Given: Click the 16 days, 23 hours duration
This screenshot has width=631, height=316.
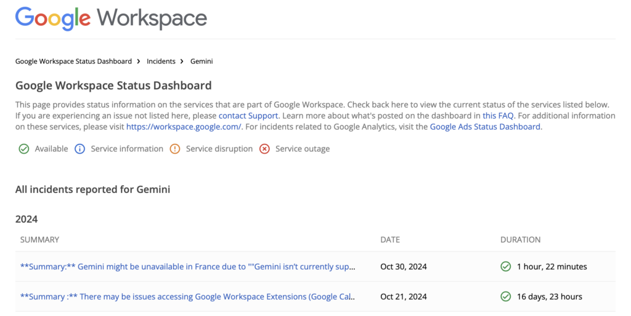Looking at the screenshot, I should point(550,297).
